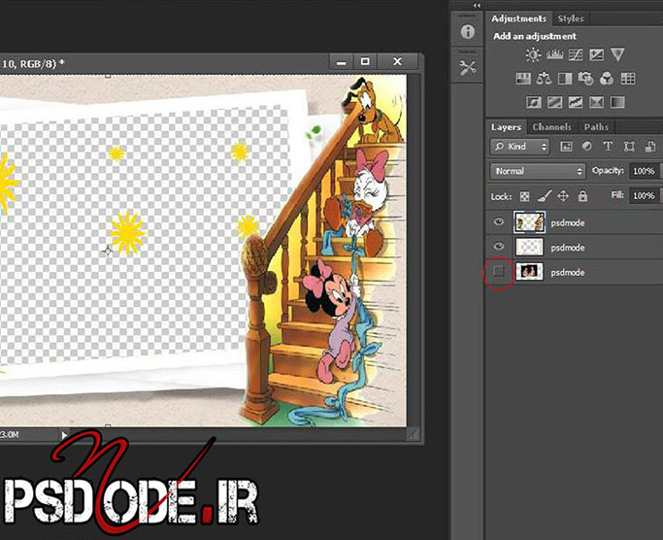
Task: Add a Color Balance adjustment
Action: [544, 79]
